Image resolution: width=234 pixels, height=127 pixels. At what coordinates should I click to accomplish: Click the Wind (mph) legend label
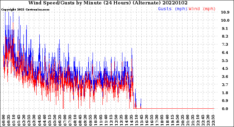(x=202, y=9)
